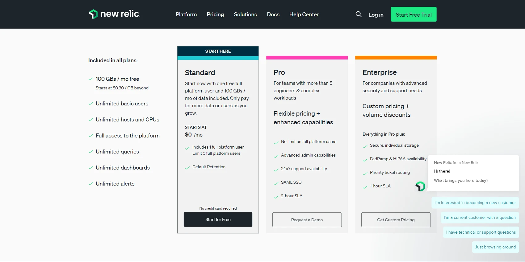525x262 pixels.
Task: Choose "I'm interested in becoming a new customer"
Action: tap(475, 203)
